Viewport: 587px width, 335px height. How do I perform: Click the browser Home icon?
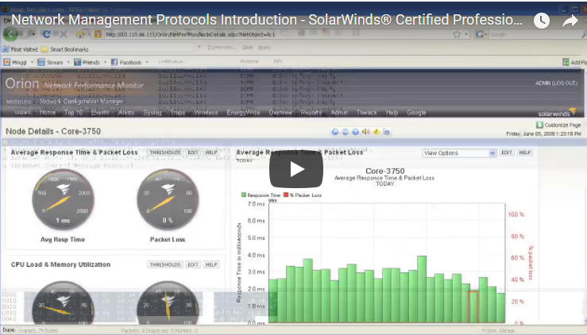pos(79,34)
